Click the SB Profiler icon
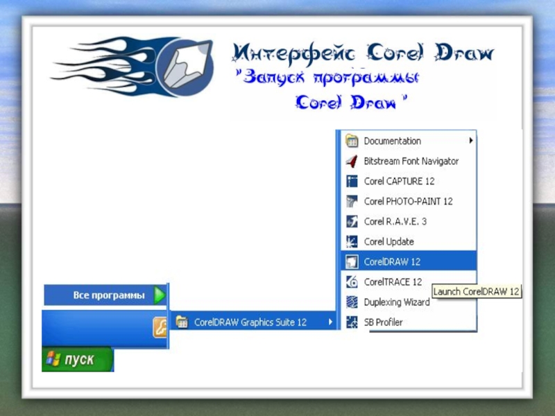This screenshot has height=416, width=555. tap(352, 322)
